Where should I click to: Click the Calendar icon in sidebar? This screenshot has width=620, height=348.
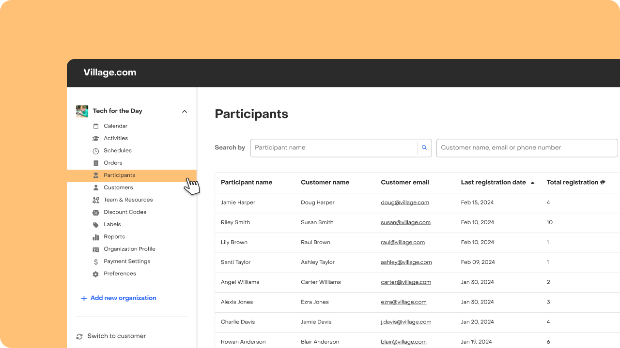click(x=96, y=126)
